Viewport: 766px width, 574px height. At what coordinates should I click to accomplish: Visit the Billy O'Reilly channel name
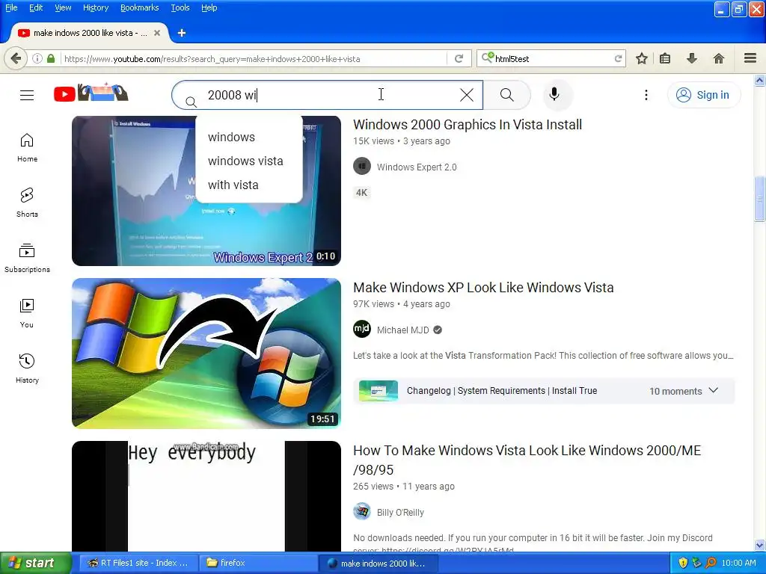point(401,513)
